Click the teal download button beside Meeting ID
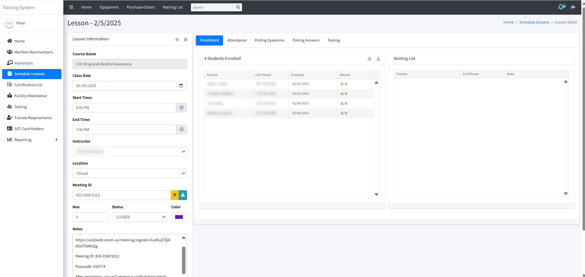The height and width of the screenshot is (277, 585). click(183, 195)
